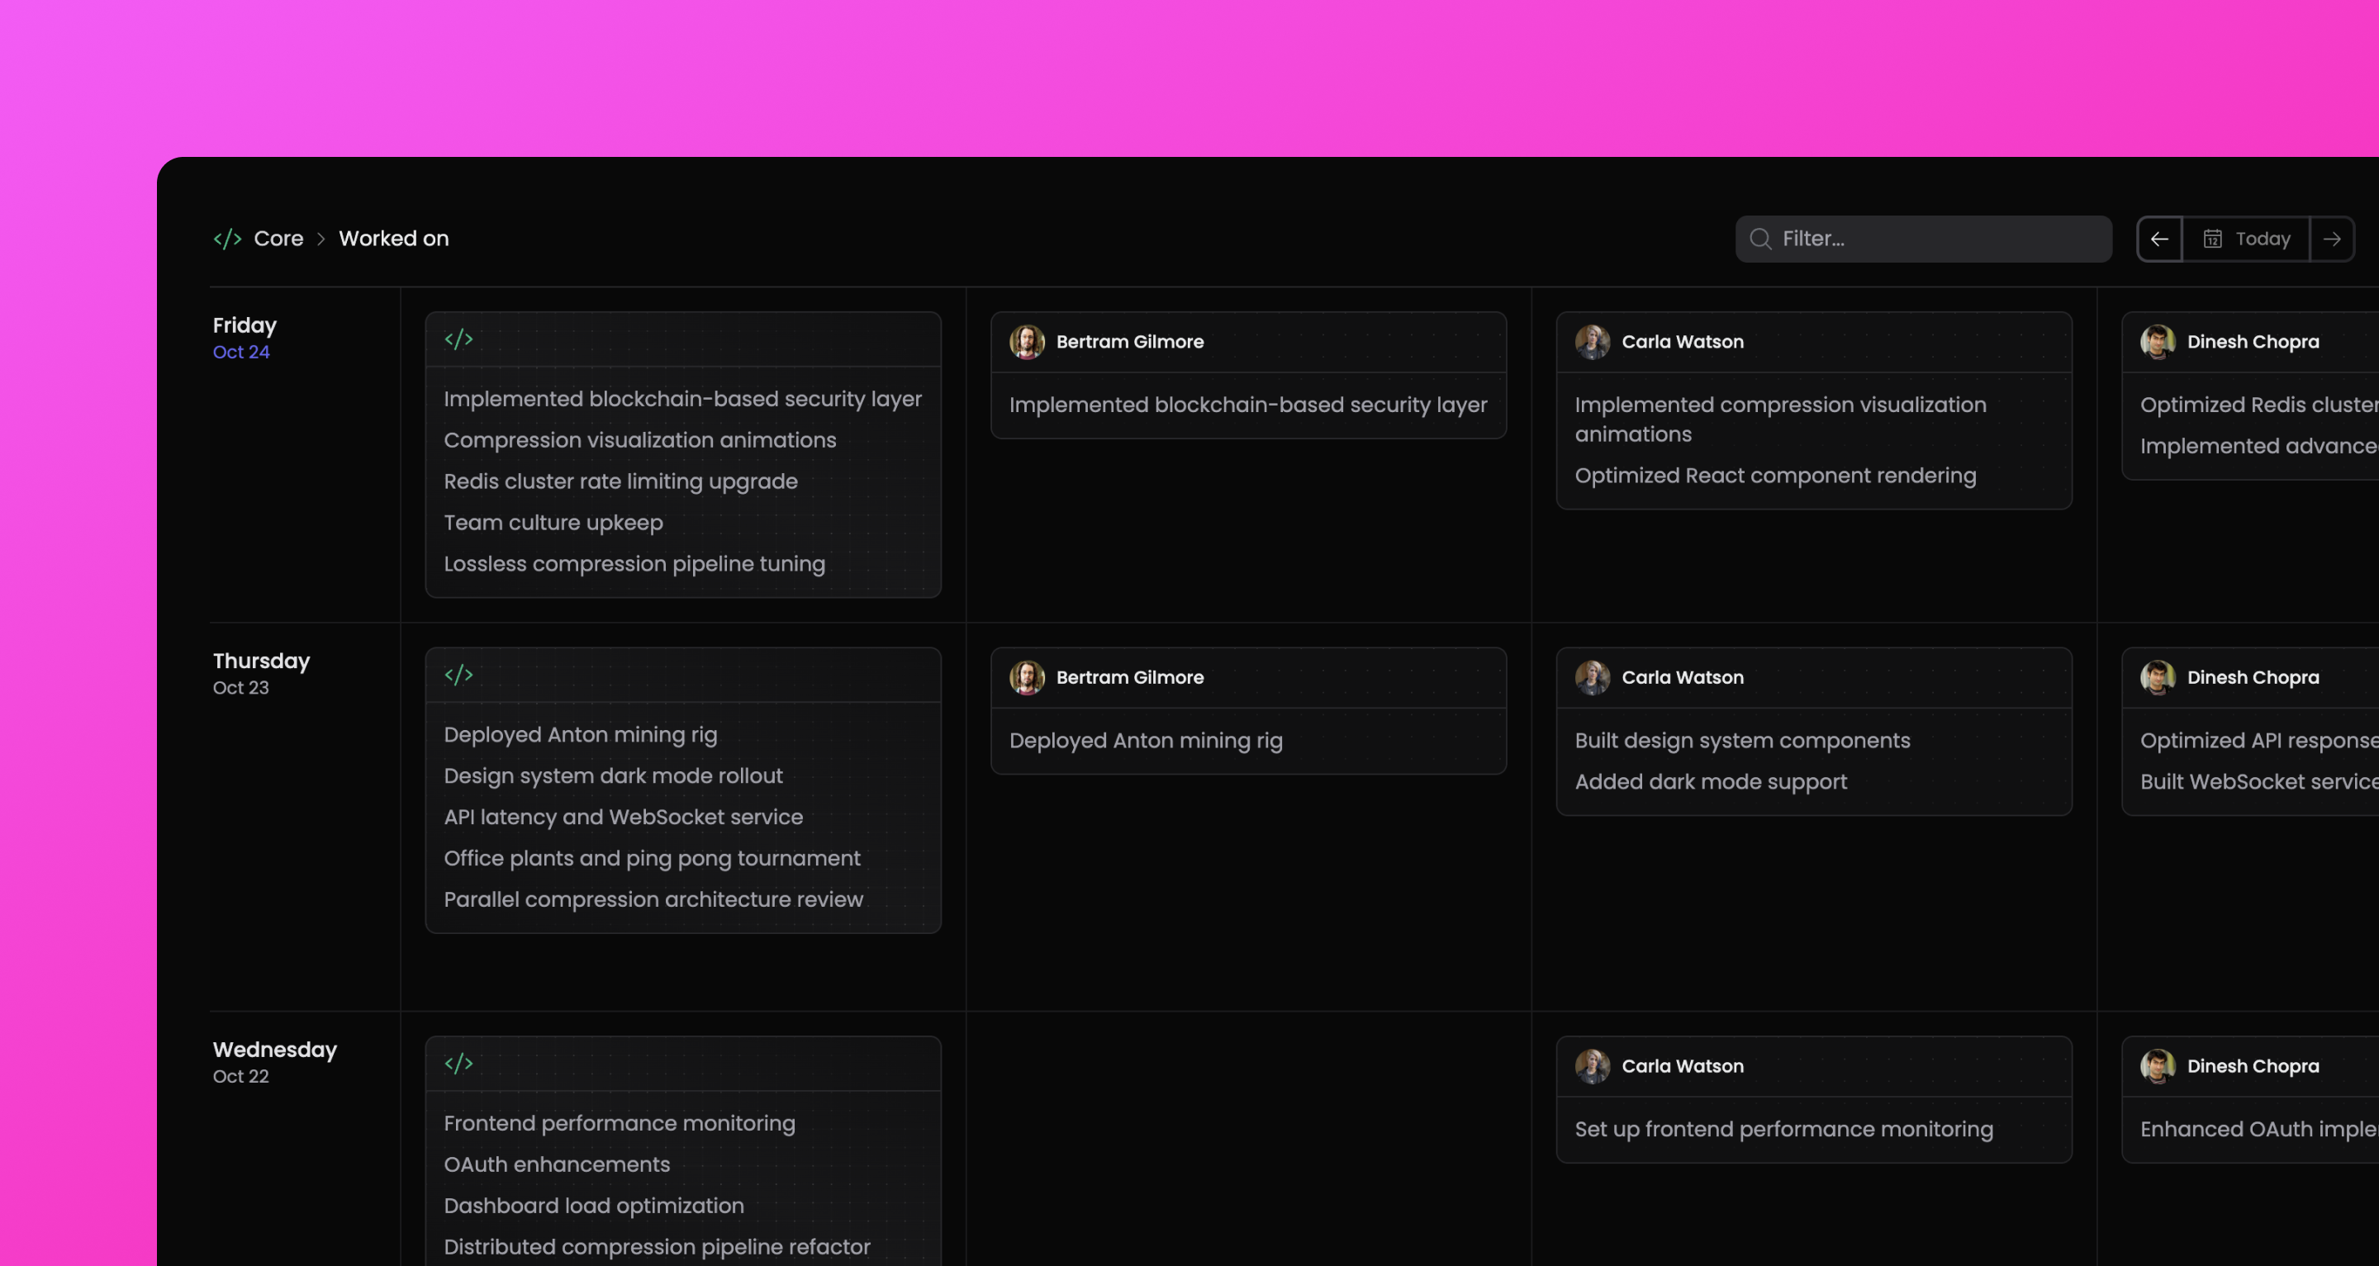Viewport: 2379px width, 1266px height.
Task: Open the Core breadcrumb item
Action: (278, 239)
